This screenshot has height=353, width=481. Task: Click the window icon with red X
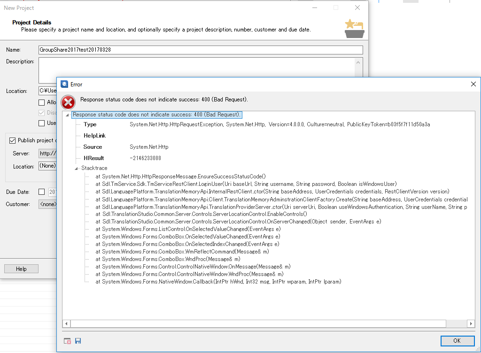(x=67, y=341)
